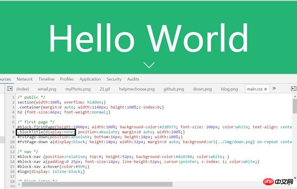Click "#fstPage-down a{display:block" code line

(154, 142)
